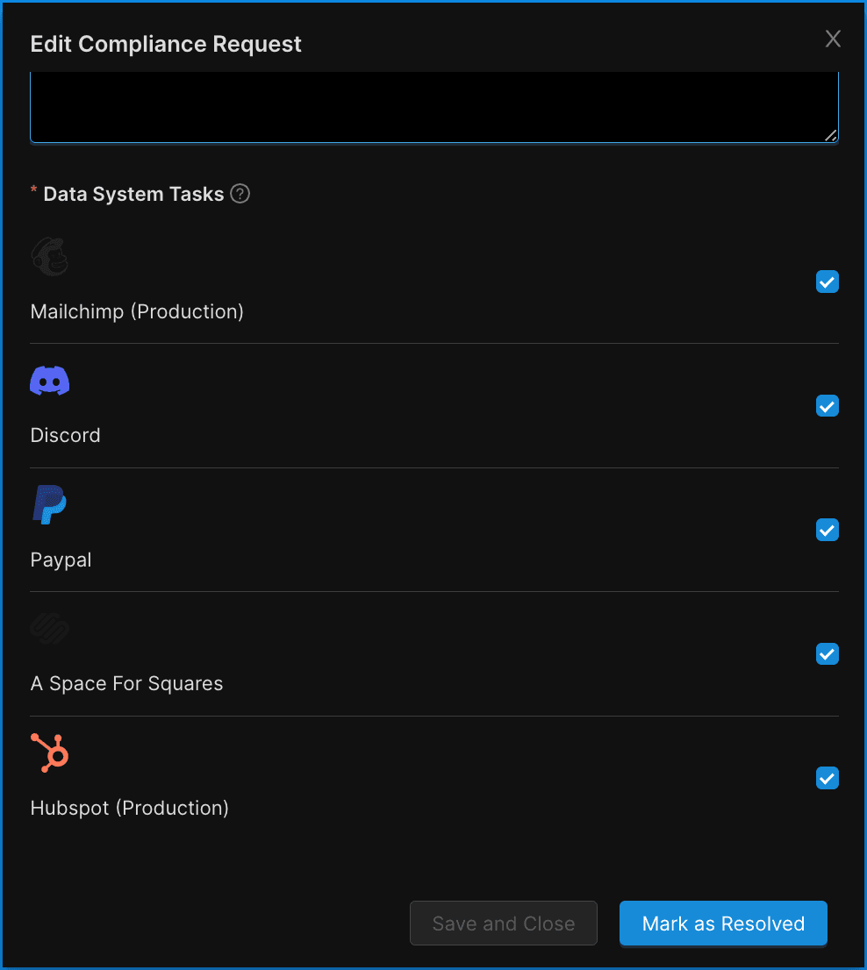Uncheck the Discord task checkbox
867x970 pixels.
click(828, 406)
